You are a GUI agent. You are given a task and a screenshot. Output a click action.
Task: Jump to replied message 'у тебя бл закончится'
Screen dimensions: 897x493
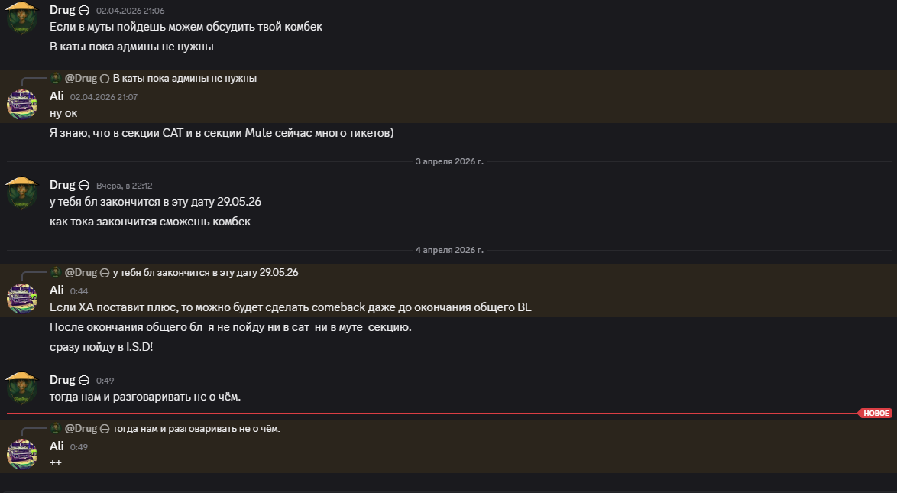pos(206,273)
